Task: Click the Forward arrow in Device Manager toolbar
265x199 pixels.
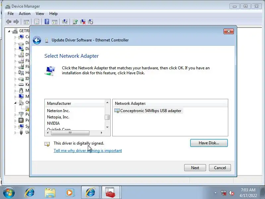Action: click(x=16, y=22)
